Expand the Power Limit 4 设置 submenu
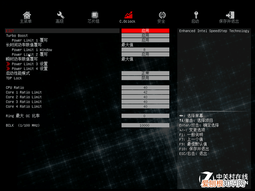255x191 pixels. (x=29, y=69)
